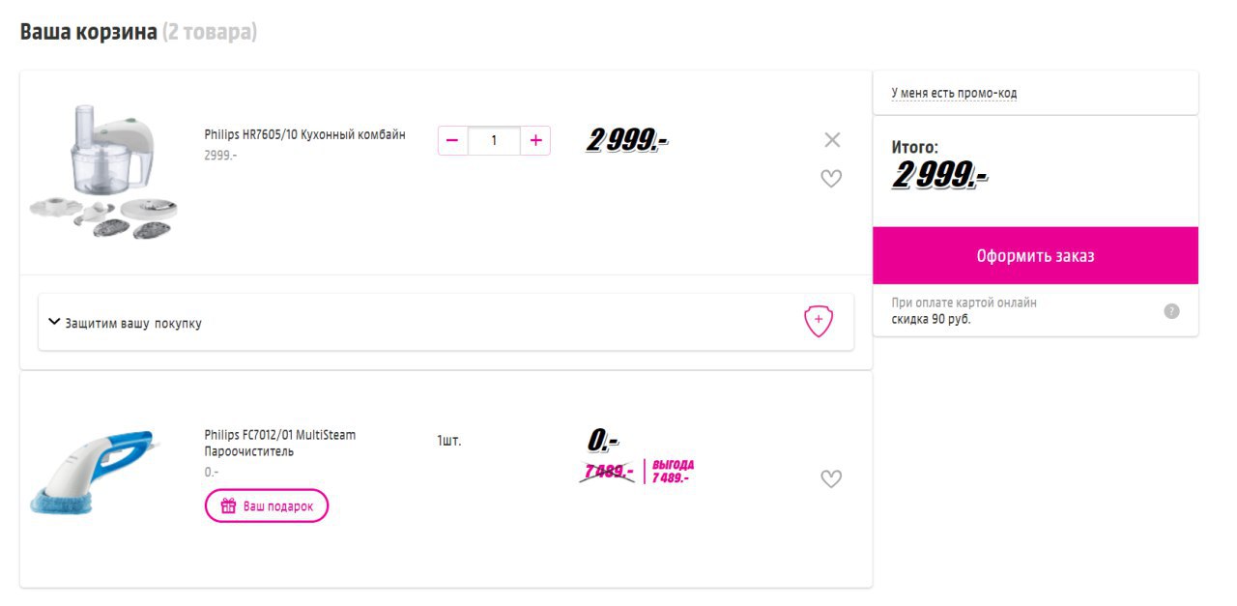Open the Philips FC7012/01 MultiSteam product link
Image resolution: width=1237 pixels, height=606 pixels.
pos(280,443)
